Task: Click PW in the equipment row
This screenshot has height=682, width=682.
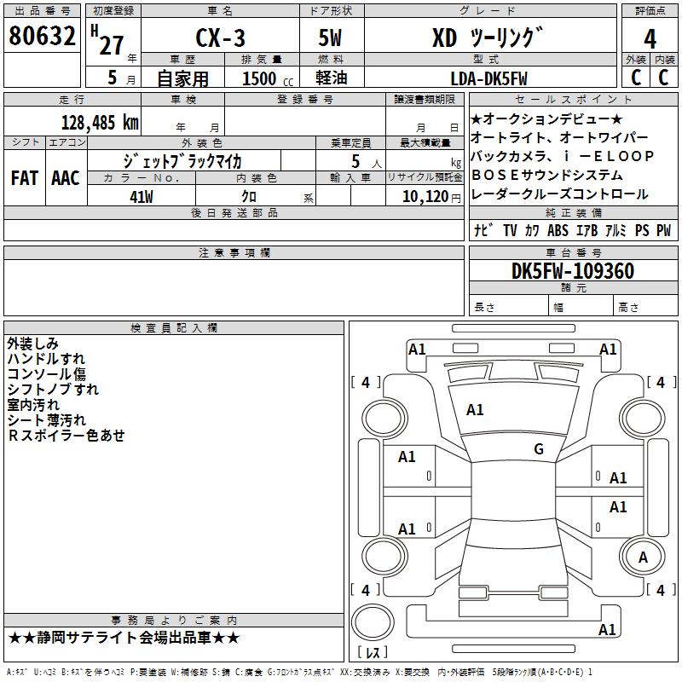Action: (x=664, y=230)
